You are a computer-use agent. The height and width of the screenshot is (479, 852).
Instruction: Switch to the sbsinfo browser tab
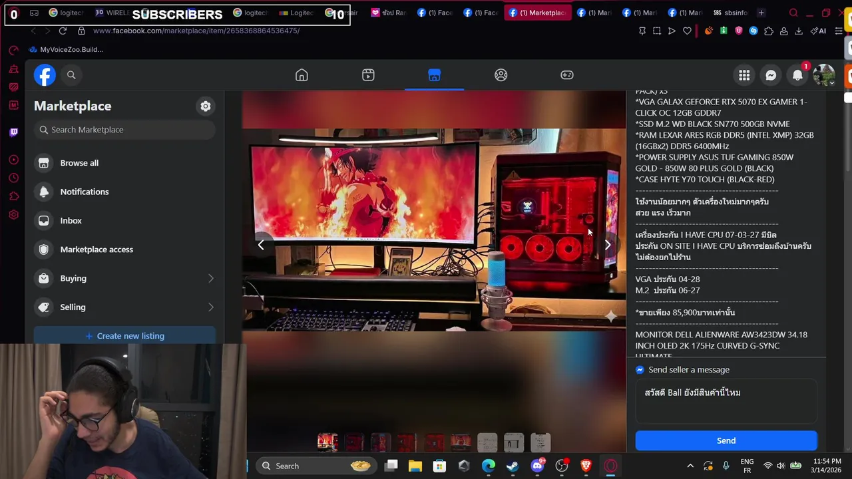[x=730, y=13]
